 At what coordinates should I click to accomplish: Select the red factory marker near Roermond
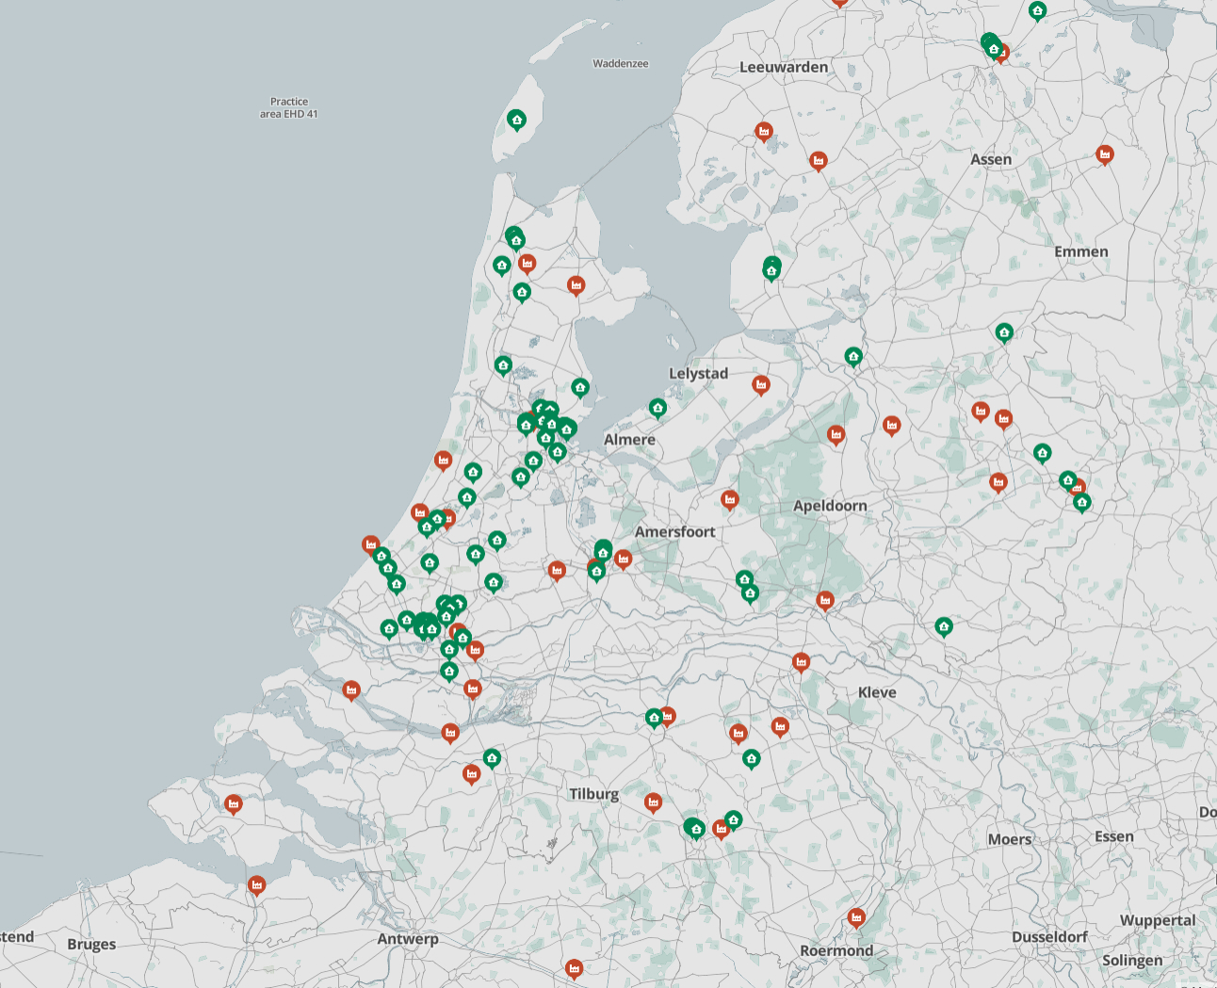click(x=856, y=916)
